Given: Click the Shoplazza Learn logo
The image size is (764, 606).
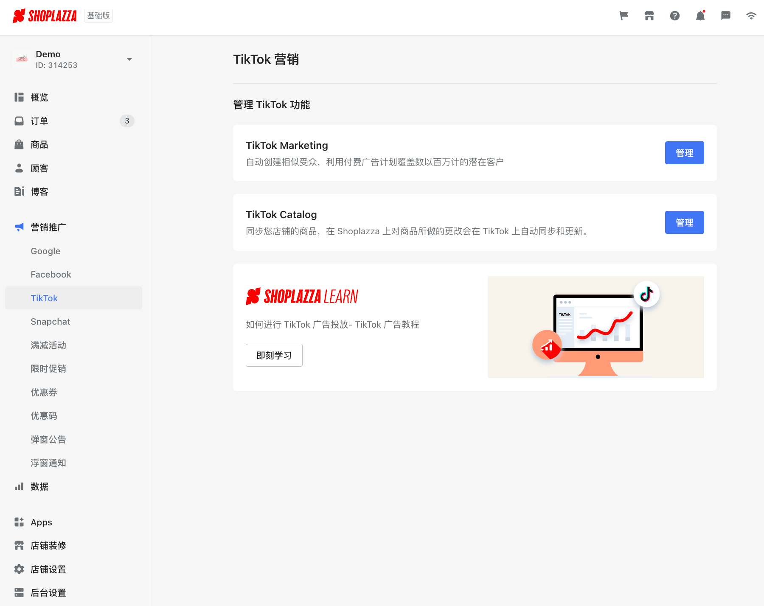Looking at the screenshot, I should tap(302, 296).
